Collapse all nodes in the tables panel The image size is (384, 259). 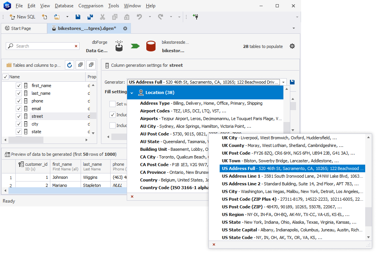pos(91,65)
